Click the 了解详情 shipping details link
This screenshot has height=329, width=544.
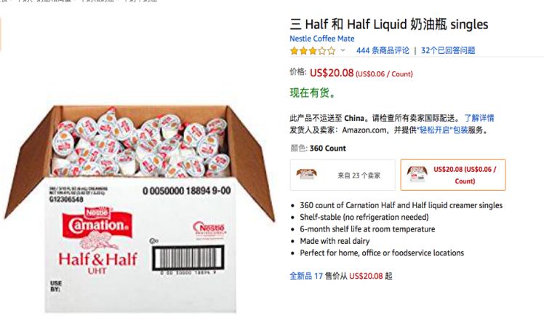pos(479,118)
